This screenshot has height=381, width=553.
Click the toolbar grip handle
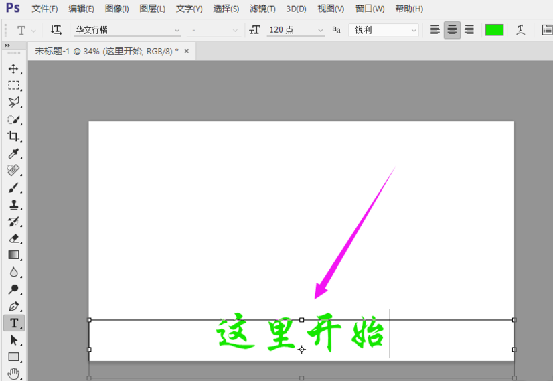[14, 53]
